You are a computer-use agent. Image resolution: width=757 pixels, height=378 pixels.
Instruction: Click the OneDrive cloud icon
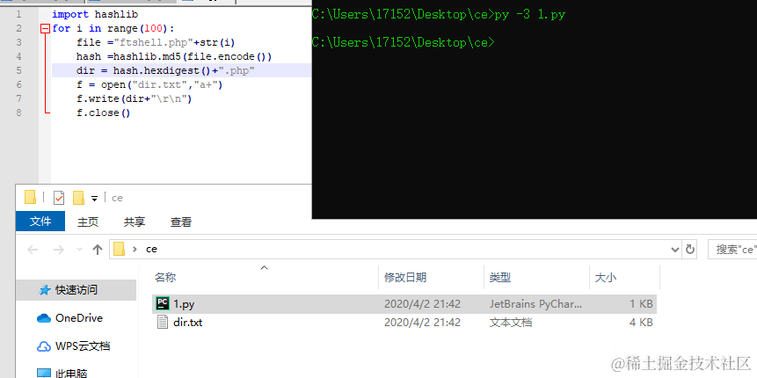click(x=44, y=318)
